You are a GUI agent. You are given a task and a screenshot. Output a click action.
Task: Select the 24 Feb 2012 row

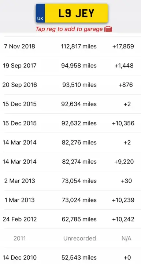click(70, 219)
